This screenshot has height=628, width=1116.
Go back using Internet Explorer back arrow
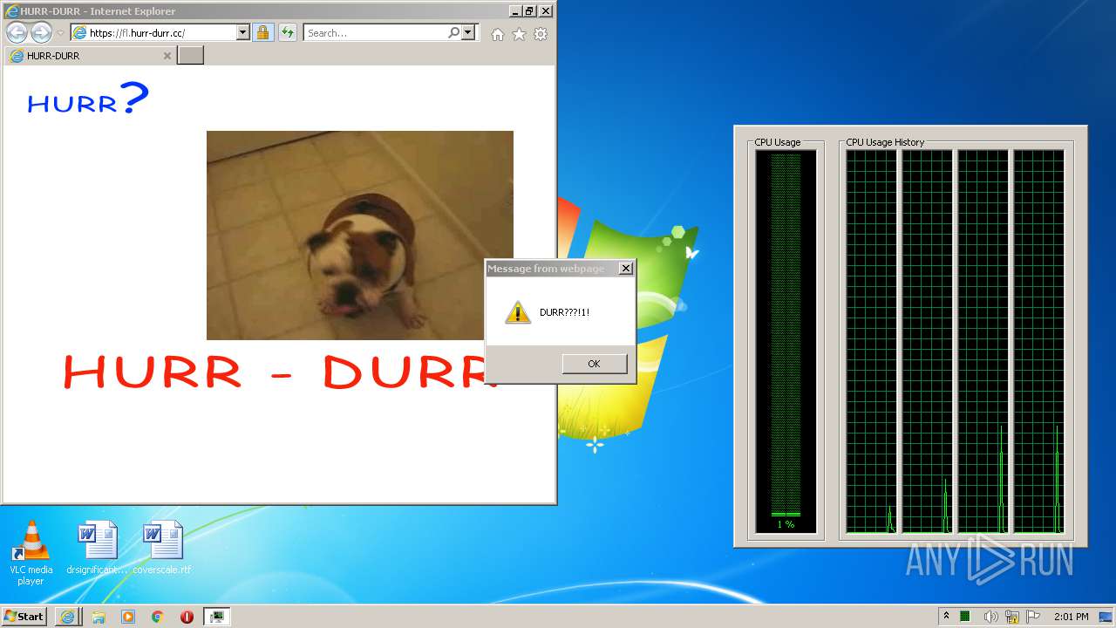coord(17,33)
